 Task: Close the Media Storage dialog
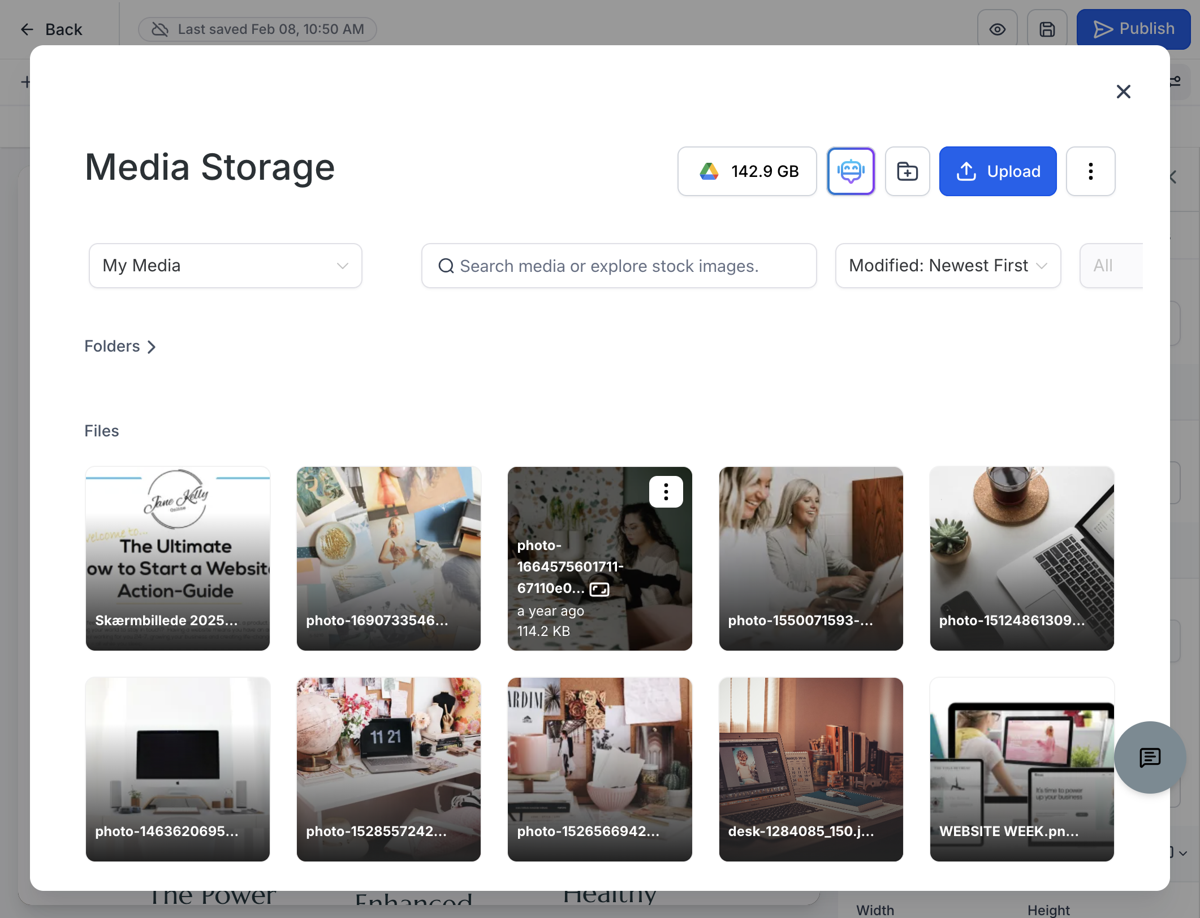click(1123, 92)
